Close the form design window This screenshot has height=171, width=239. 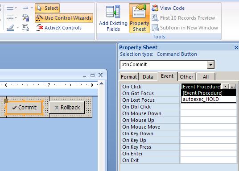100,75
